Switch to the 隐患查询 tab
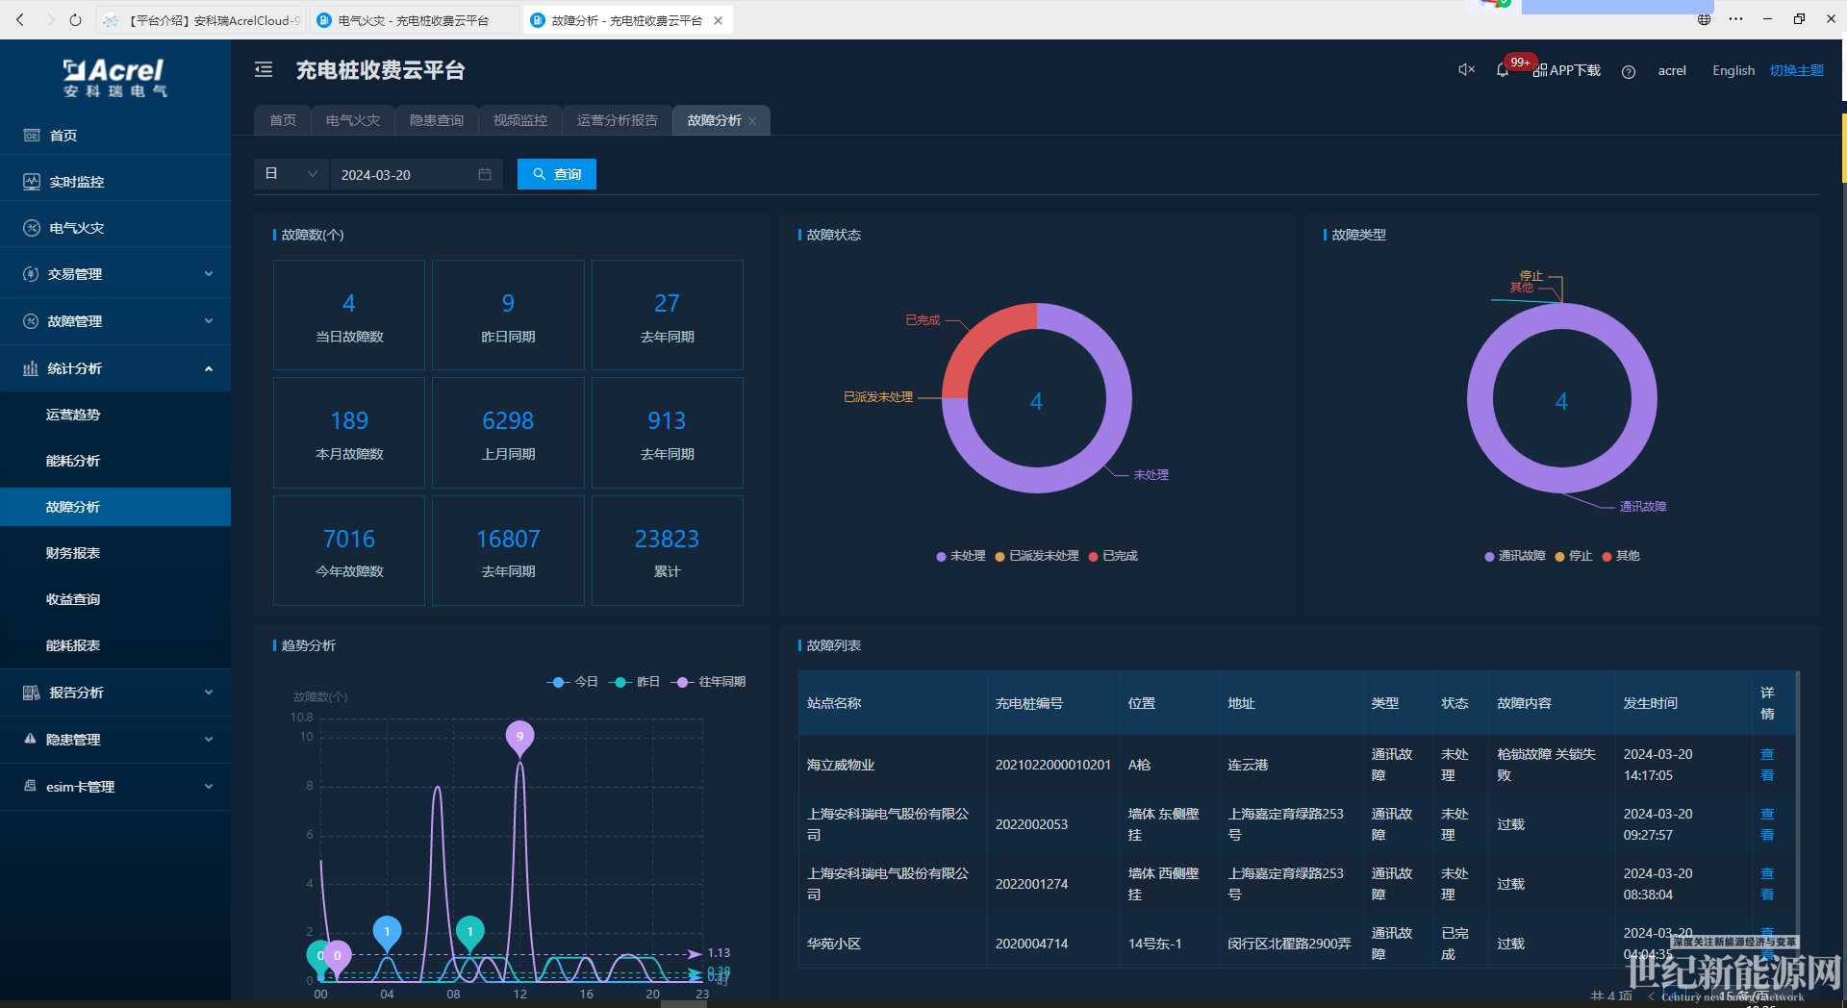 pos(436,120)
